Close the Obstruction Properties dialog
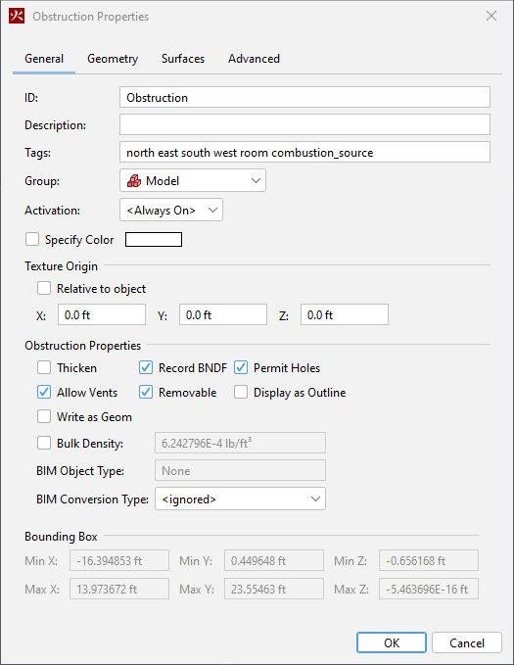Screen dimensions: 514x665 491,16
